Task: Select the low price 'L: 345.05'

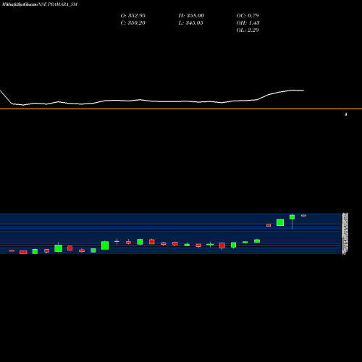Action: (x=191, y=22)
